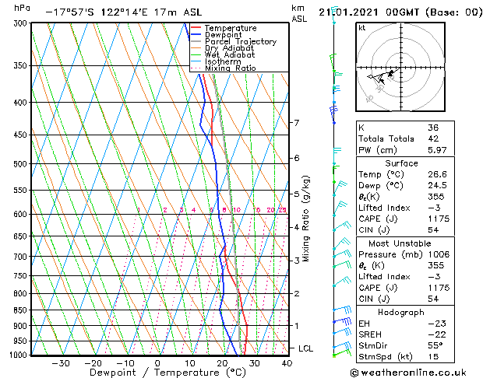The width and height of the screenshot is (490, 378).
Task: Click the 850 hPa pressure axis label
Action: coord(22,310)
